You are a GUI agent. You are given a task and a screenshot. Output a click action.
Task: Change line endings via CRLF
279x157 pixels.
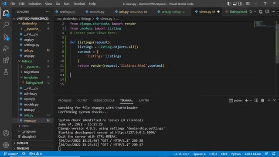(x=224, y=154)
